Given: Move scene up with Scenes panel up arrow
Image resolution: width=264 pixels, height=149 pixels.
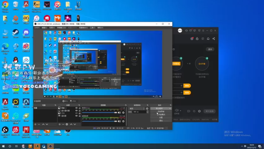Looking at the screenshot, I should (x=43, y=124).
